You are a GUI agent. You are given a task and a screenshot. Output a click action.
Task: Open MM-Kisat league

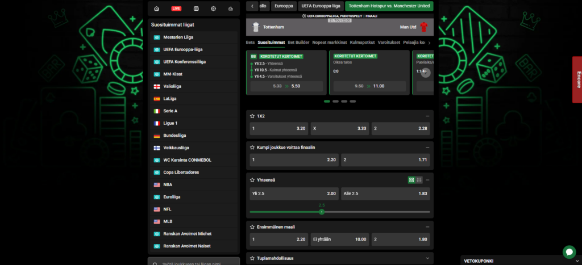coord(194,74)
